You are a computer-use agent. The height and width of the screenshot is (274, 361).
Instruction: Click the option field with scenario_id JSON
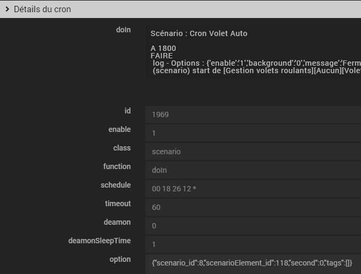coord(253,263)
